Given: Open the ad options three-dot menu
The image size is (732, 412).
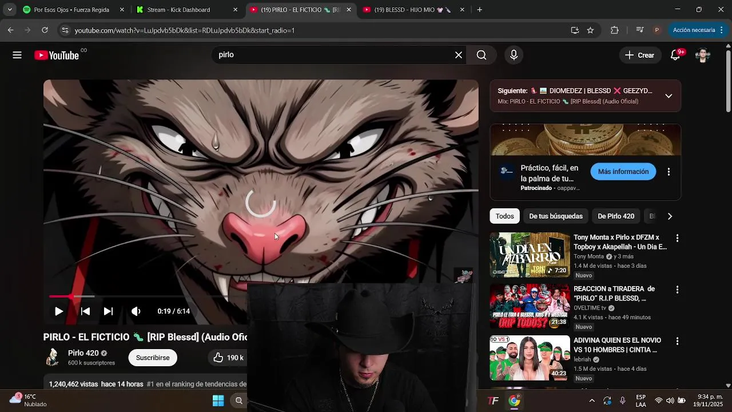Looking at the screenshot, I should pos(669,172).
